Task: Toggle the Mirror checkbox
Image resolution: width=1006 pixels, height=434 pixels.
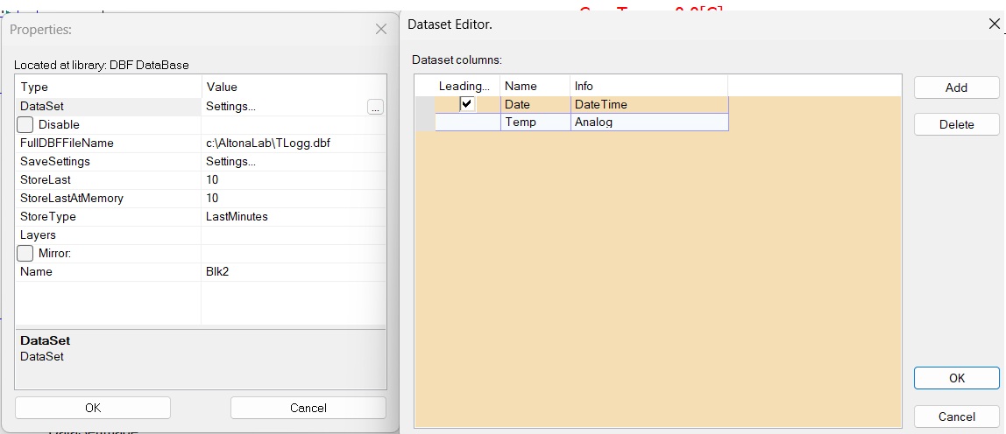Action: point(25,254)
